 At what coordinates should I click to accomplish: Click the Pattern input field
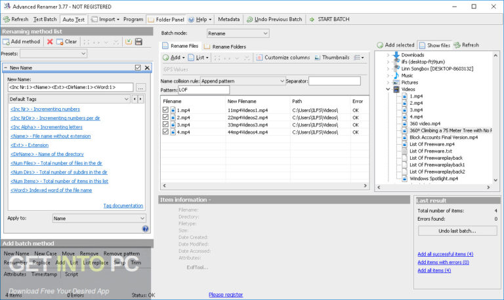(204, 90)
